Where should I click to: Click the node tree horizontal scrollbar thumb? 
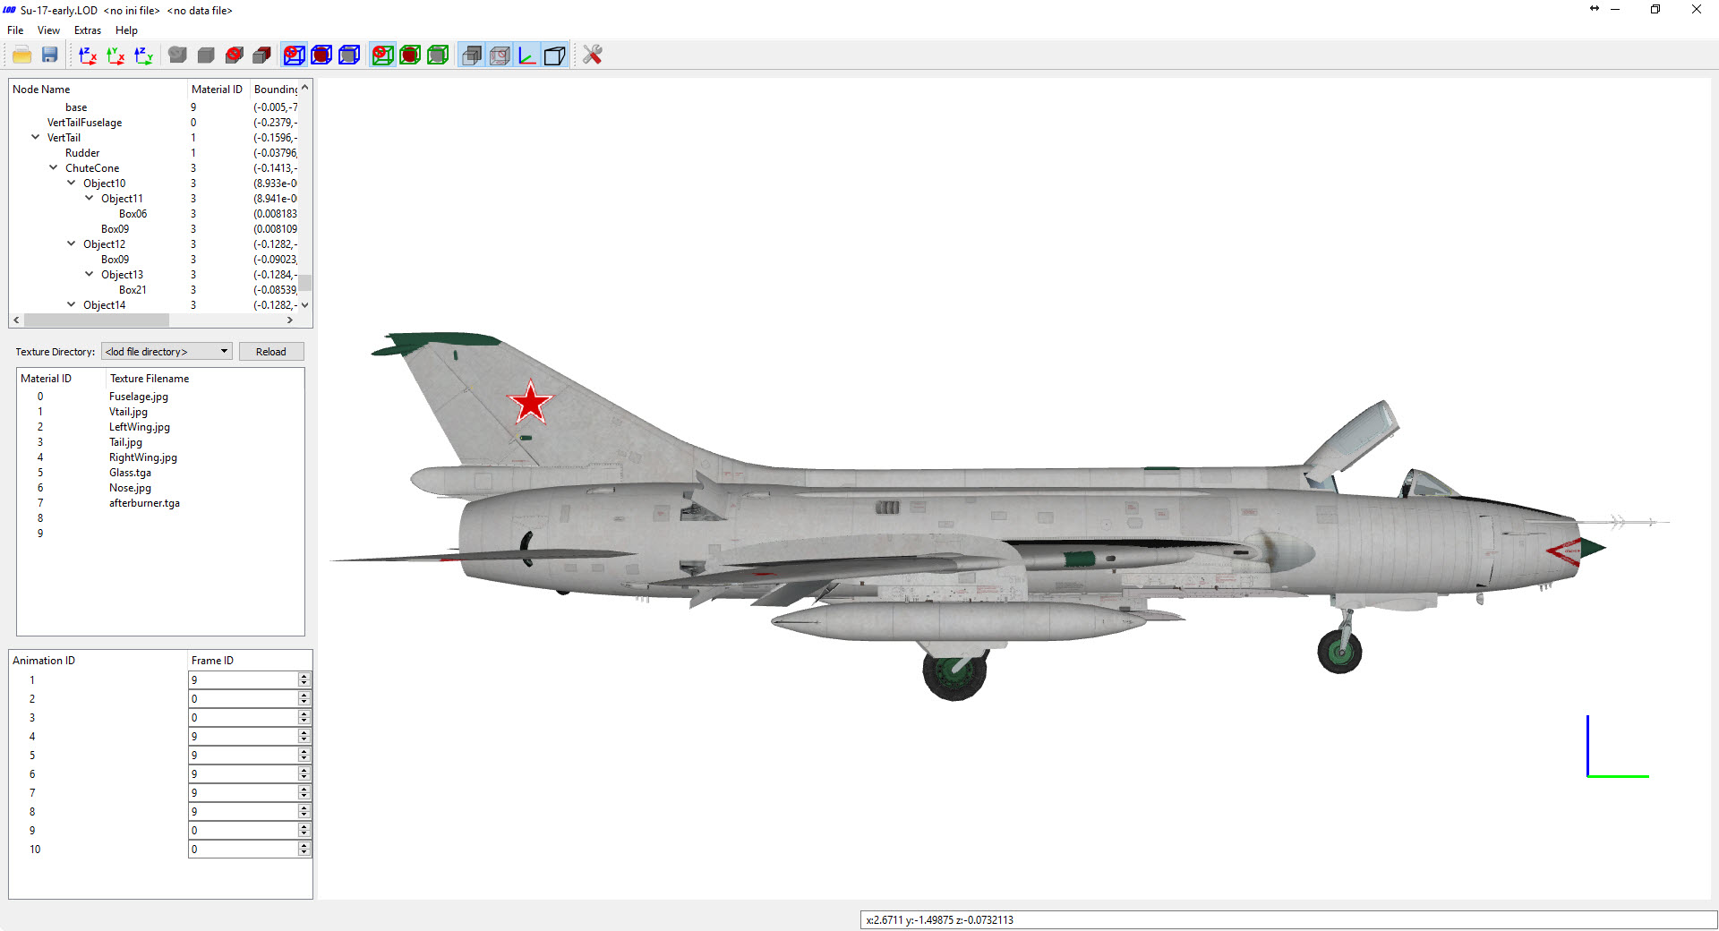click(x=97, y=320)
